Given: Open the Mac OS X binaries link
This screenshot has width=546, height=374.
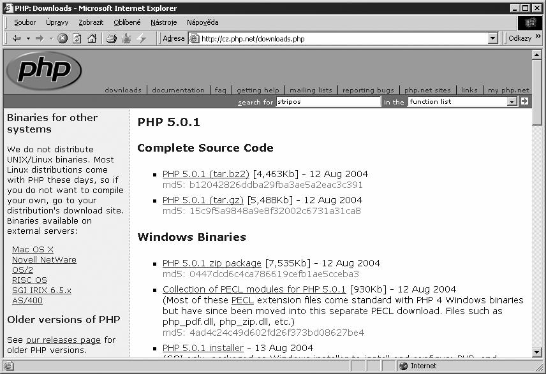Looking at the screenshot, I should click(x=33, y=250).
